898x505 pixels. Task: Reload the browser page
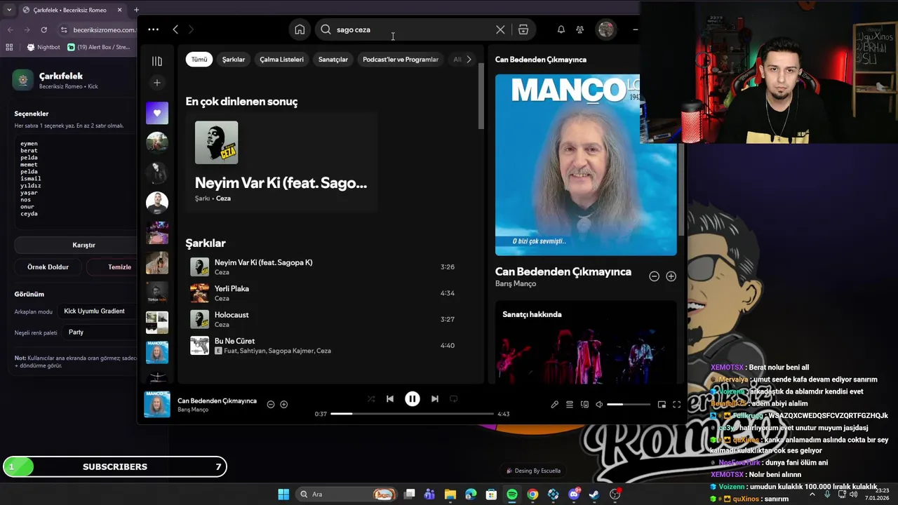(43, 29)
